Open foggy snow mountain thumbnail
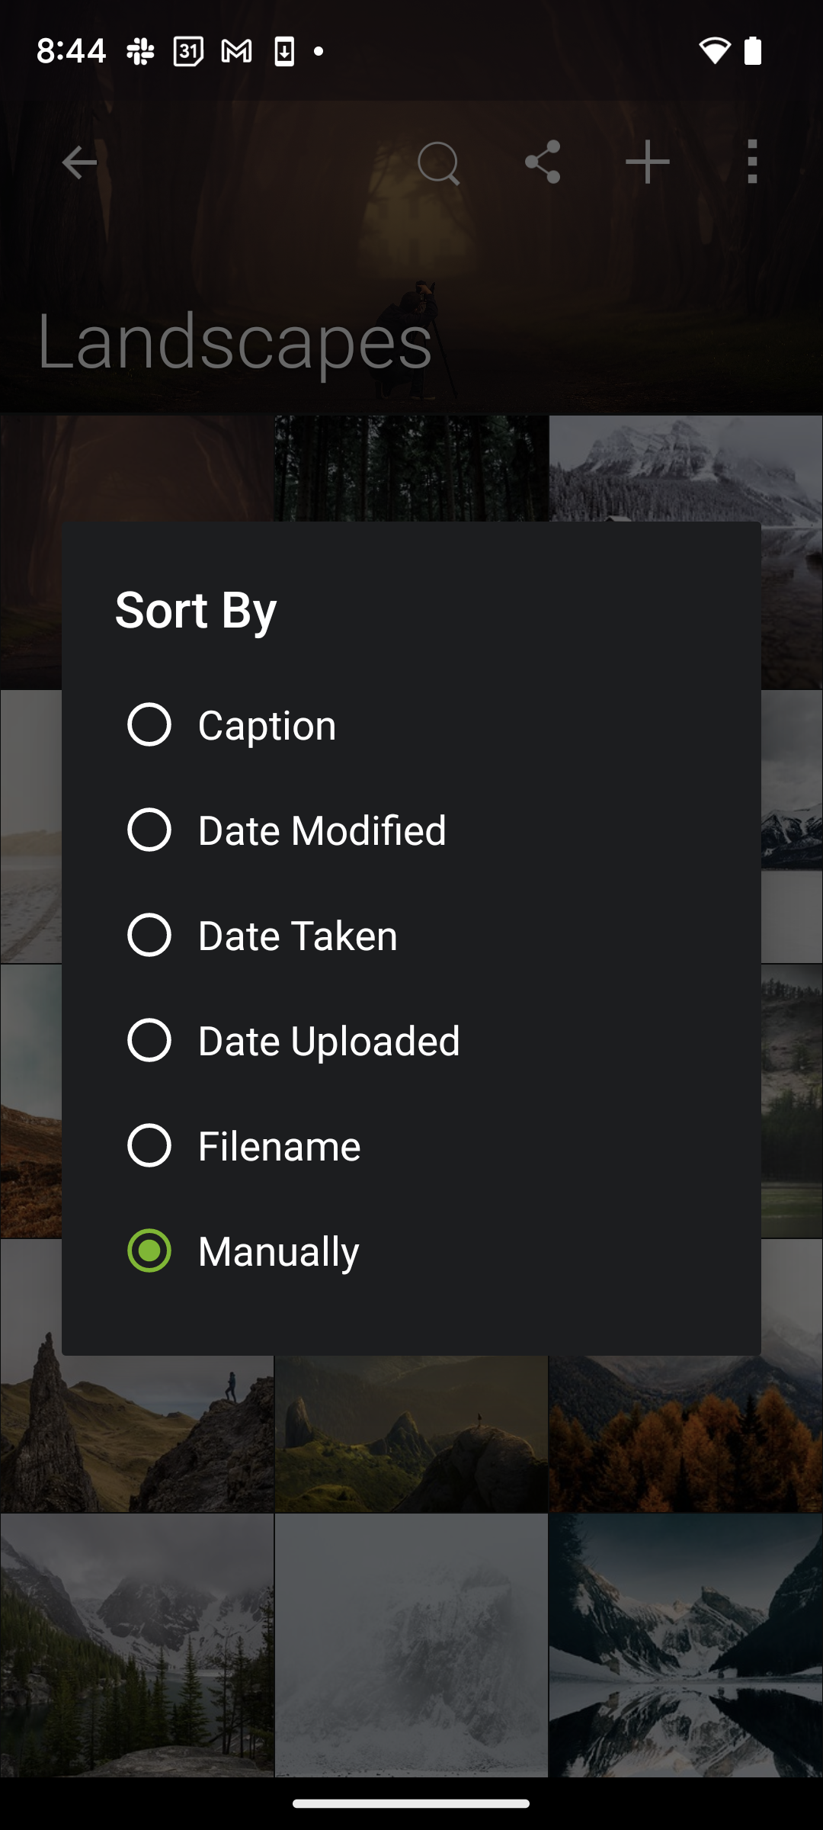 click(411, 1645)
